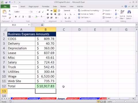Image resolution: width=138 pixels, height=103 pixels.
Task: Switch to the Review tab
Action: (63, 7)
